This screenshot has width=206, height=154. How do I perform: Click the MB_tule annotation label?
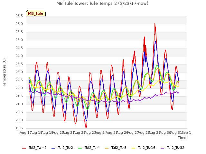36,13
